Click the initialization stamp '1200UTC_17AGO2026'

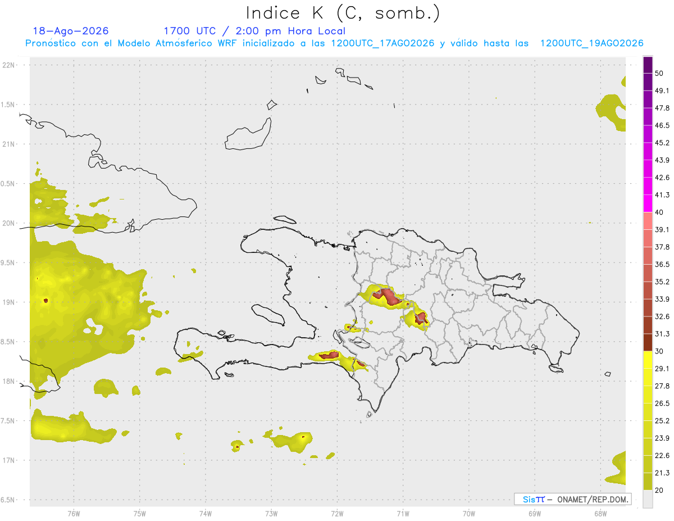click(x=382, y=43)
